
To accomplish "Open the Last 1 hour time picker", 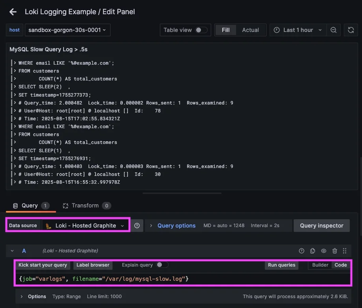I will [x=298, y=30].
